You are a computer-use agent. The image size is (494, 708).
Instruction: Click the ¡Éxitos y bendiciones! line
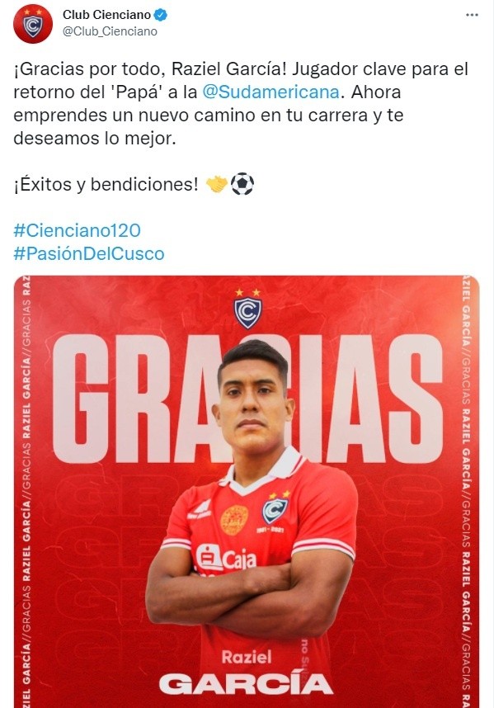(x=106, y=184)
